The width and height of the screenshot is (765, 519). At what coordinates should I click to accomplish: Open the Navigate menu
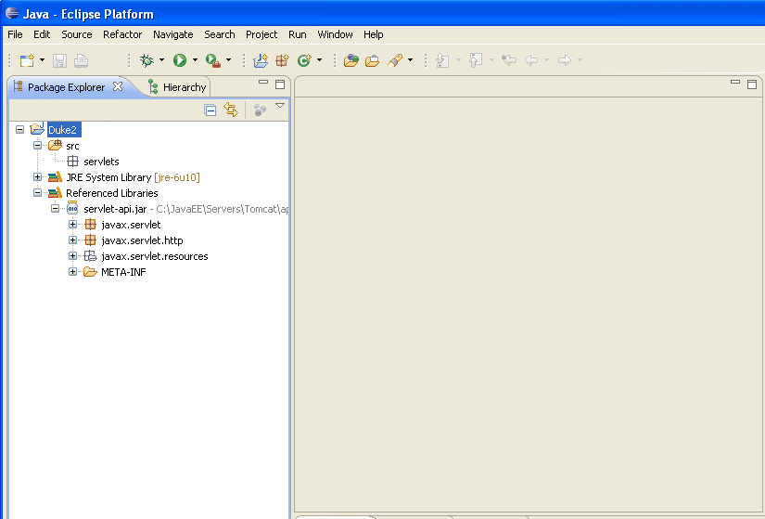tap(173, 34)
